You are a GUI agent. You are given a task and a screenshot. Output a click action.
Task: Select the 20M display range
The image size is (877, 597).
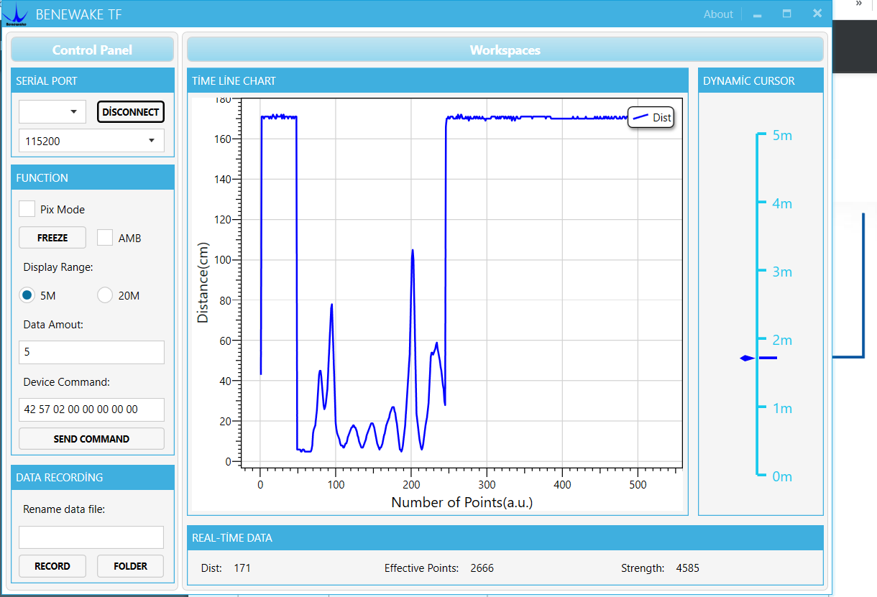105,295
